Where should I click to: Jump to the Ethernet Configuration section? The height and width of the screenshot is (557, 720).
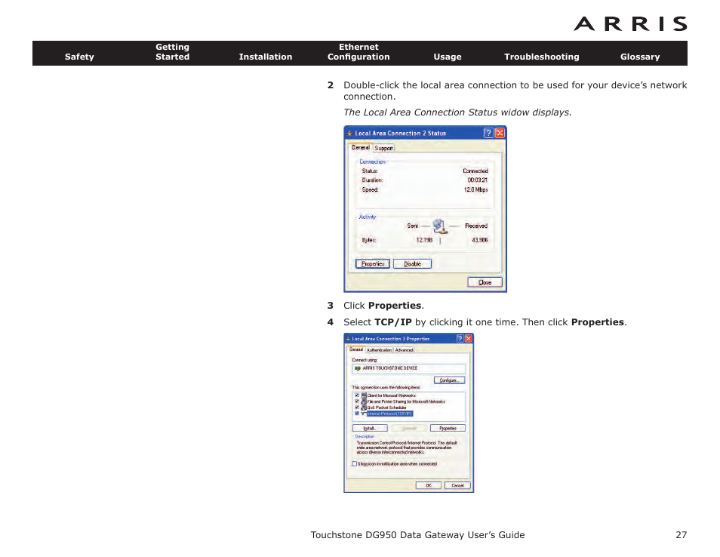(358, 52)
